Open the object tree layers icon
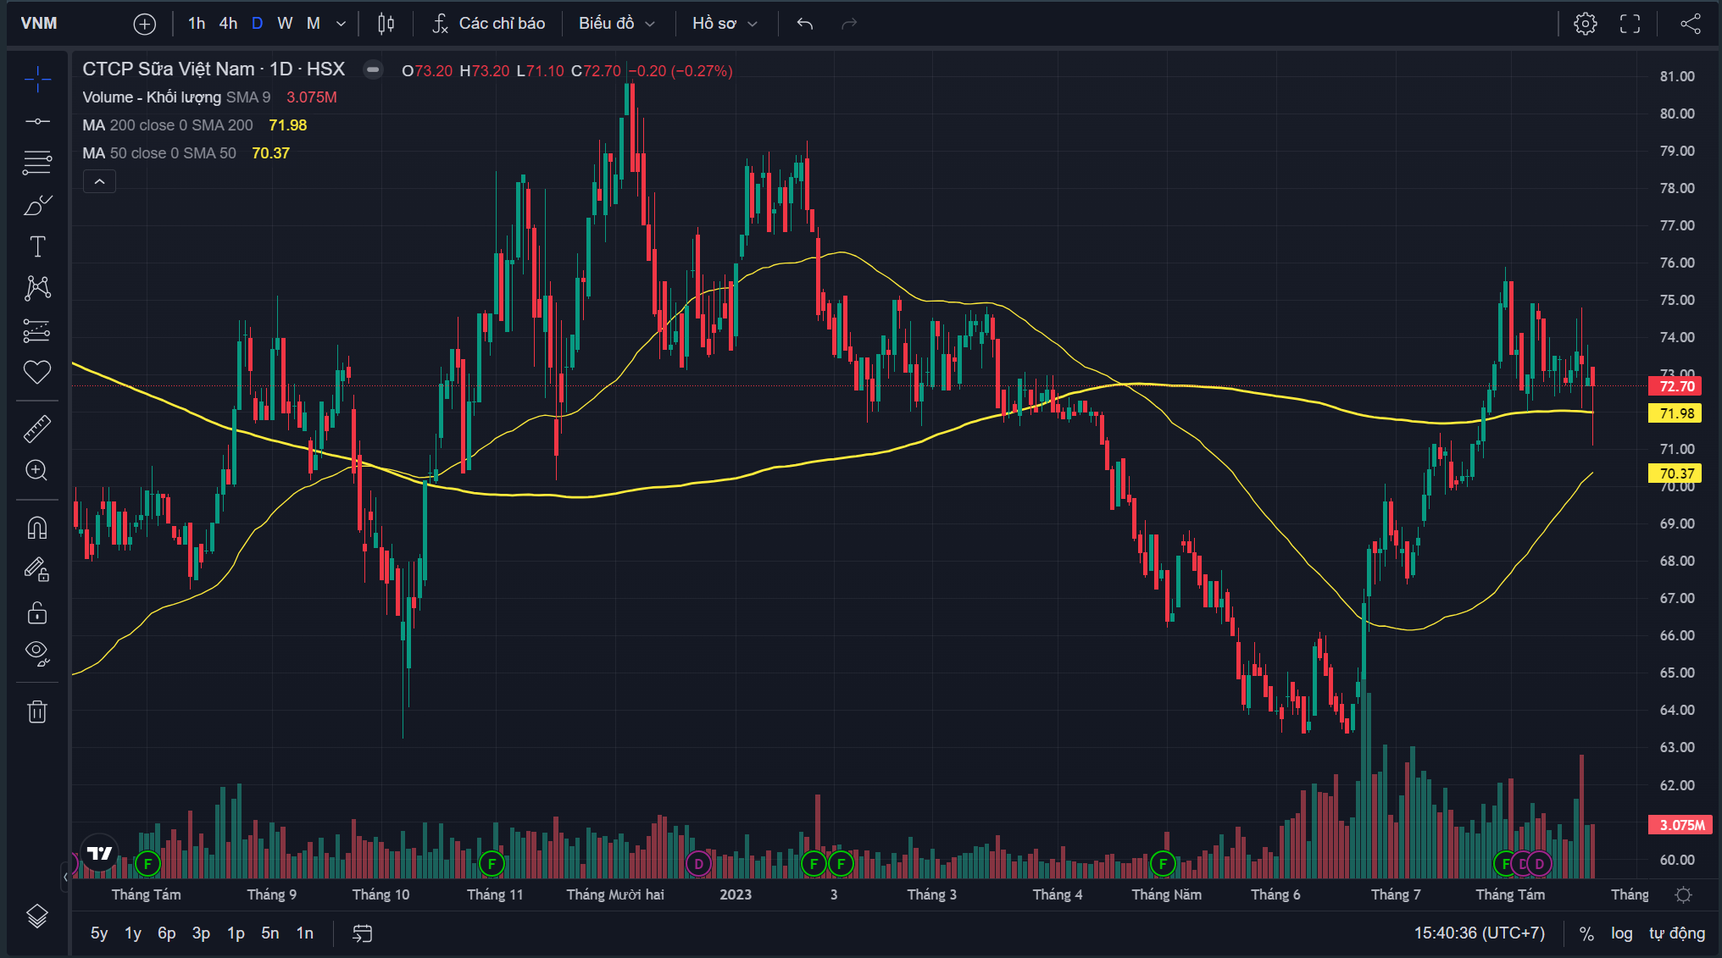Image resolution: width=1722 pixels, height=958 pixels. coord(37,916)
